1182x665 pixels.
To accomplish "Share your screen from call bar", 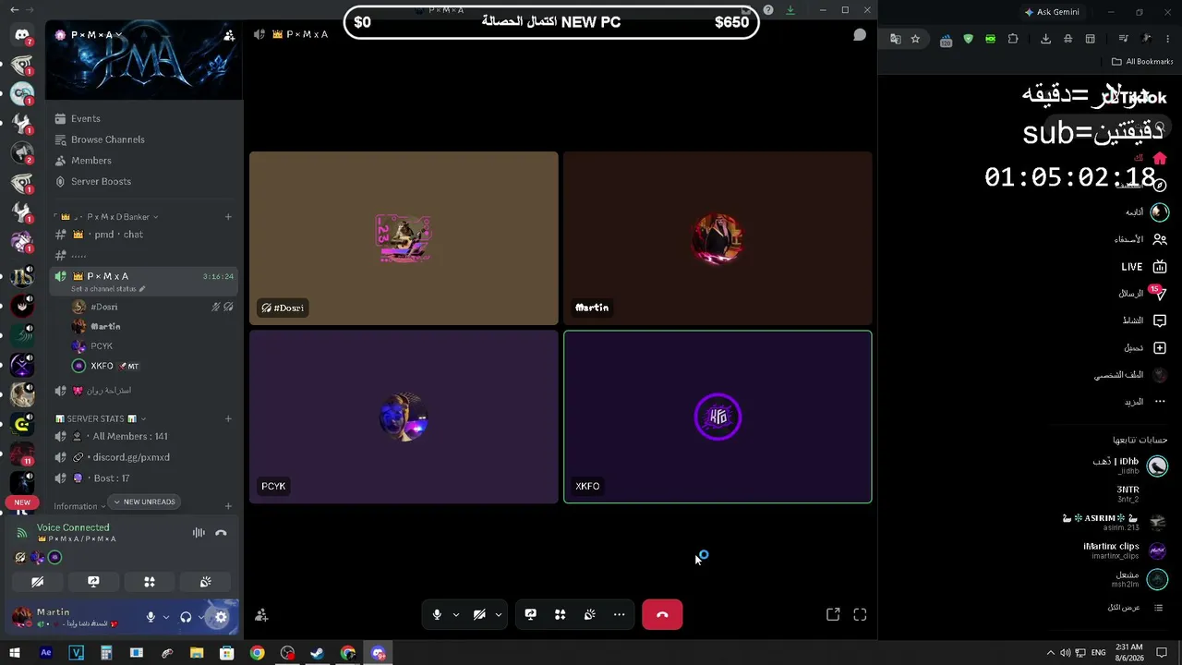I will (531, 615).
